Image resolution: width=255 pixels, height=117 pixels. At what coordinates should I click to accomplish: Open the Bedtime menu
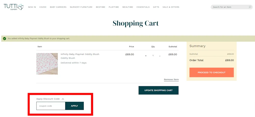[100, 7]
